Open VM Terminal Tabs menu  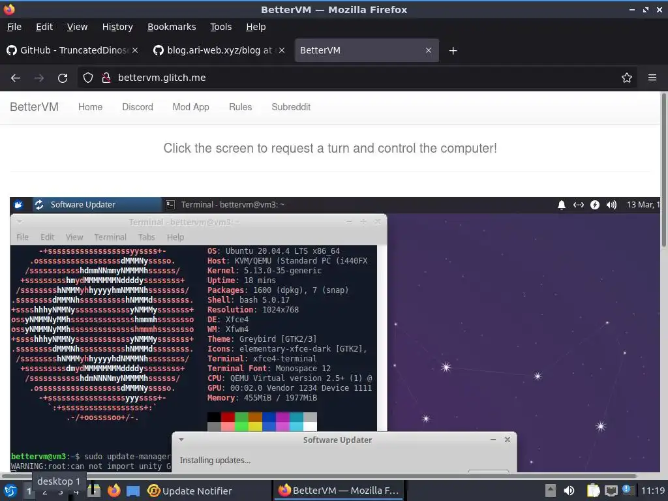(x=147, y=237)
